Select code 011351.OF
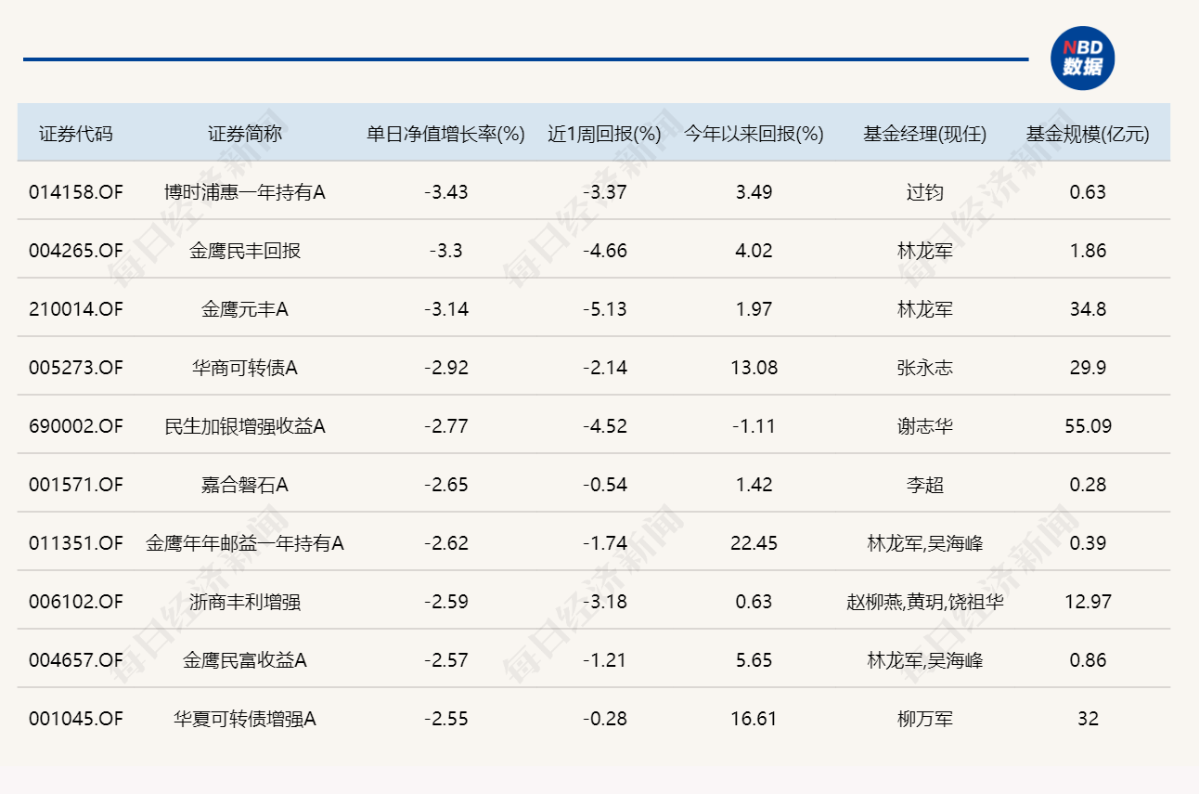 tap(76, 543)
